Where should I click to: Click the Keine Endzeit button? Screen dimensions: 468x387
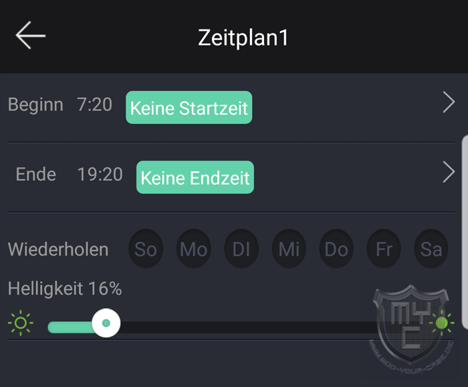pos(195,177)
